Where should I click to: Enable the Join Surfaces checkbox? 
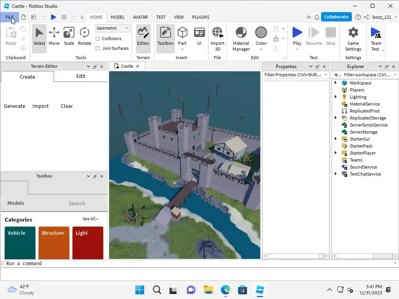(97, 48)
